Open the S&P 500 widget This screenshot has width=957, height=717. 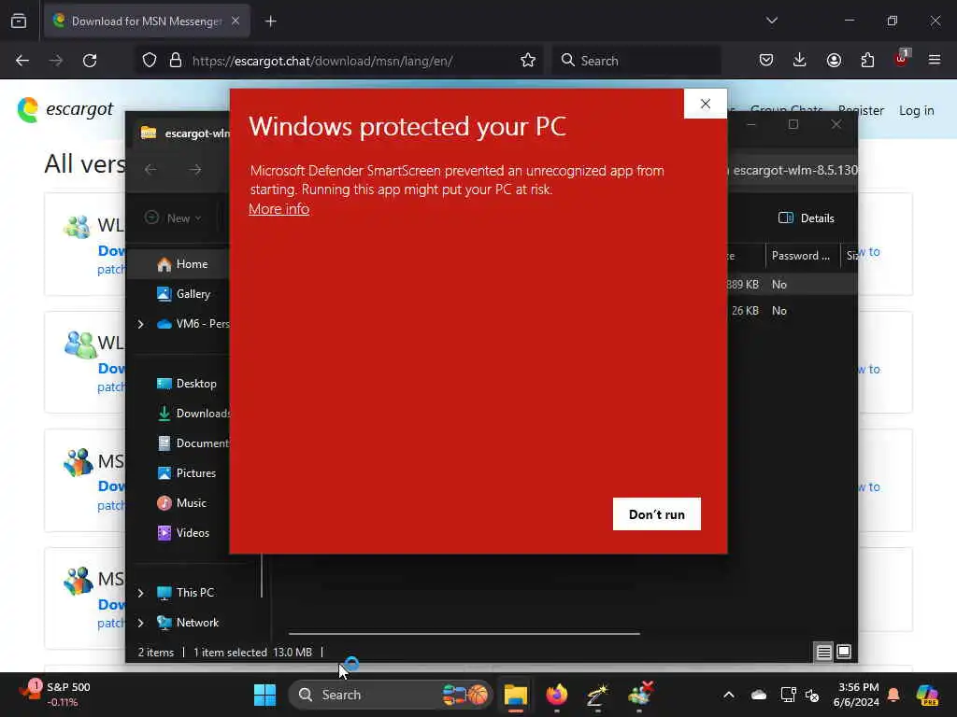(x=55, y=695)
